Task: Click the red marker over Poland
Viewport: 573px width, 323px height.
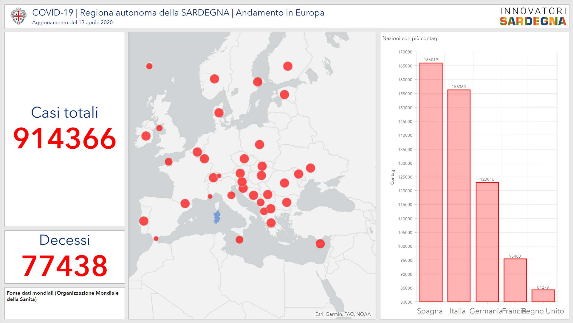Action: [x=259, y=144]
